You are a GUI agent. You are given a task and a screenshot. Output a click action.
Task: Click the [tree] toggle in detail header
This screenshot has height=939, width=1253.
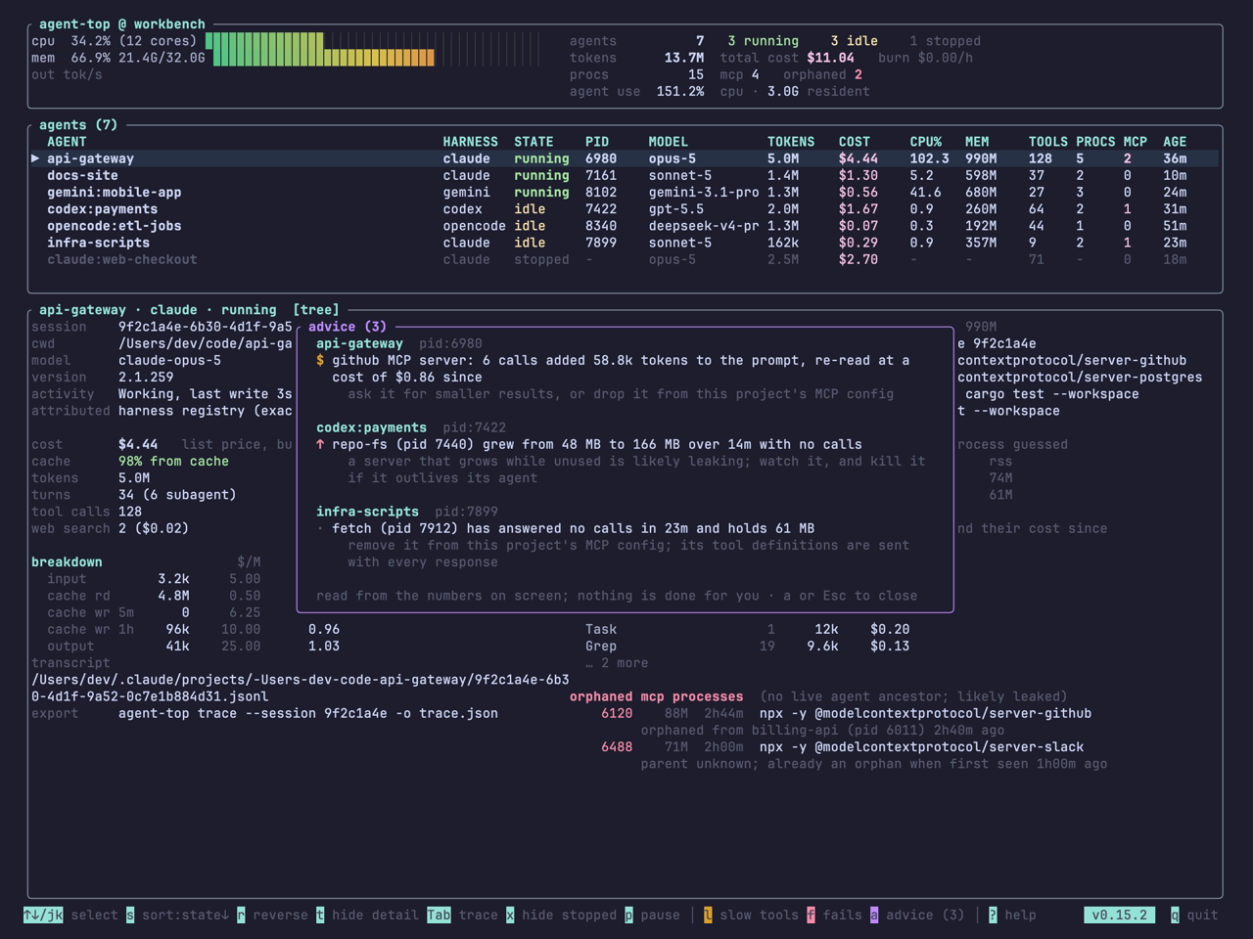tap(316, 309)
